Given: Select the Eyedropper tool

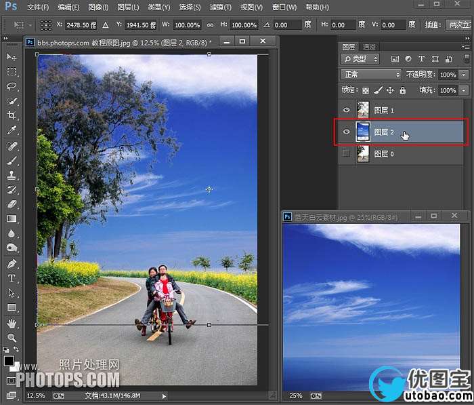Looking at the screenshot, I should (x=12, y=130).
